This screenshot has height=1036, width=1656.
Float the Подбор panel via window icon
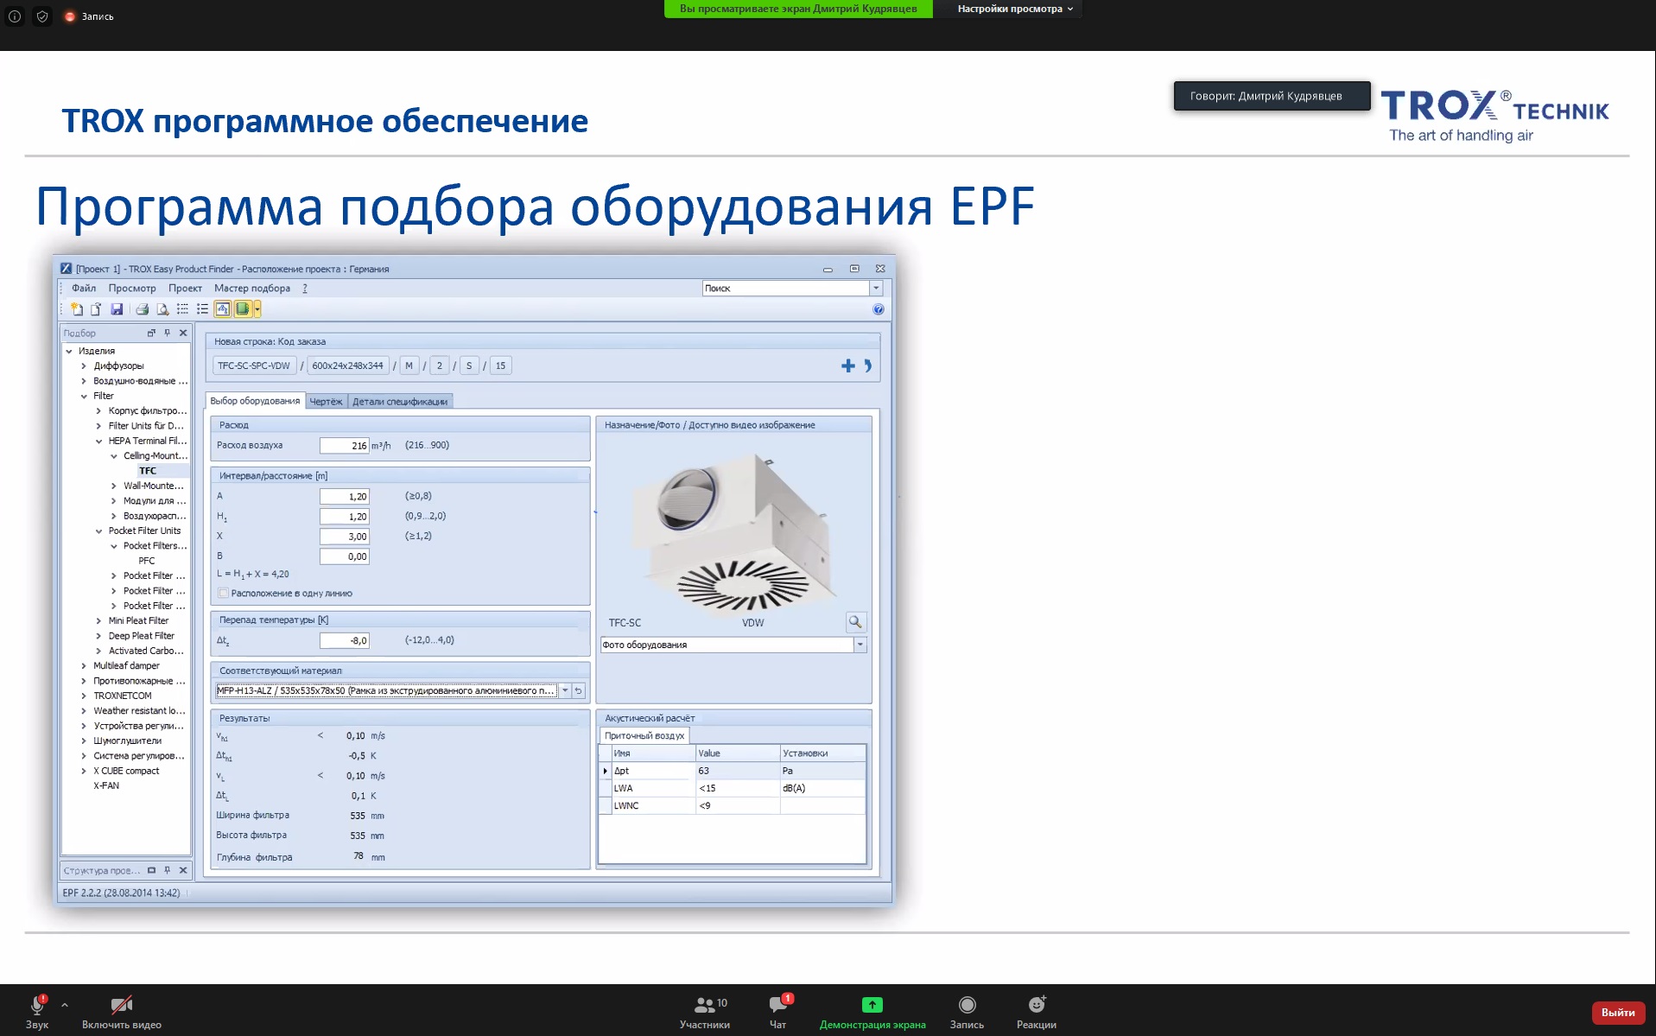tap(151, 333)
